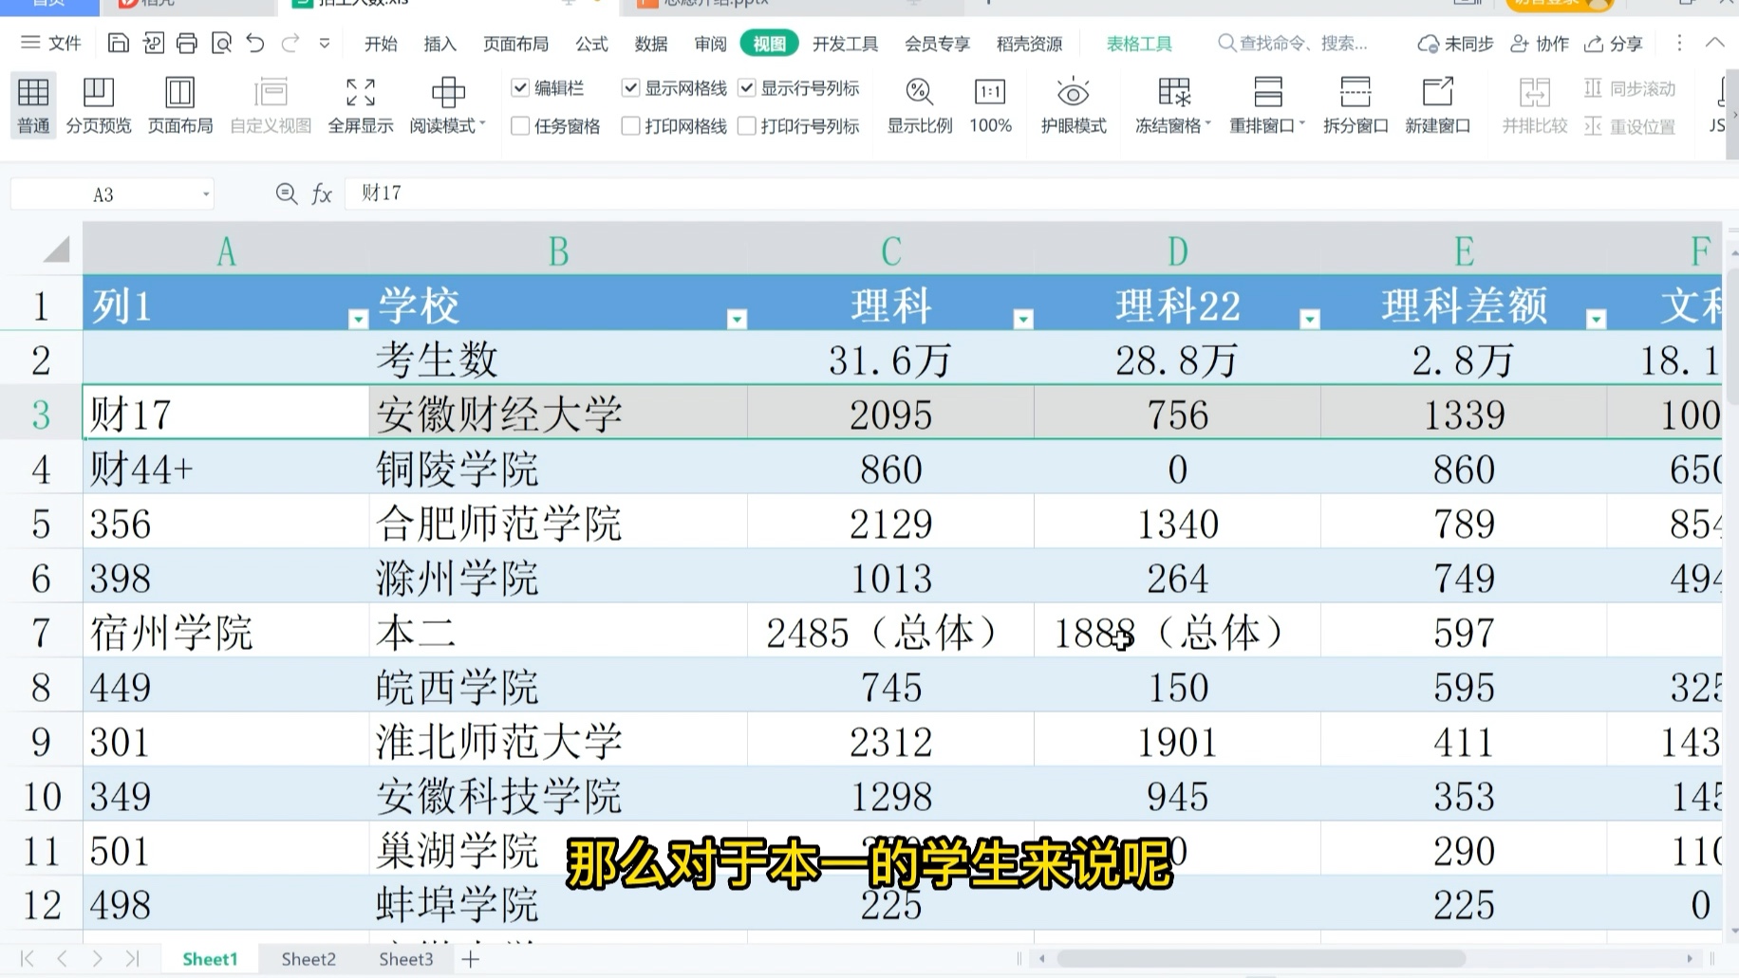The image size is (1739, 978).
Task: Open the Name Box dropdown arrow
Action: pos(206,194)
